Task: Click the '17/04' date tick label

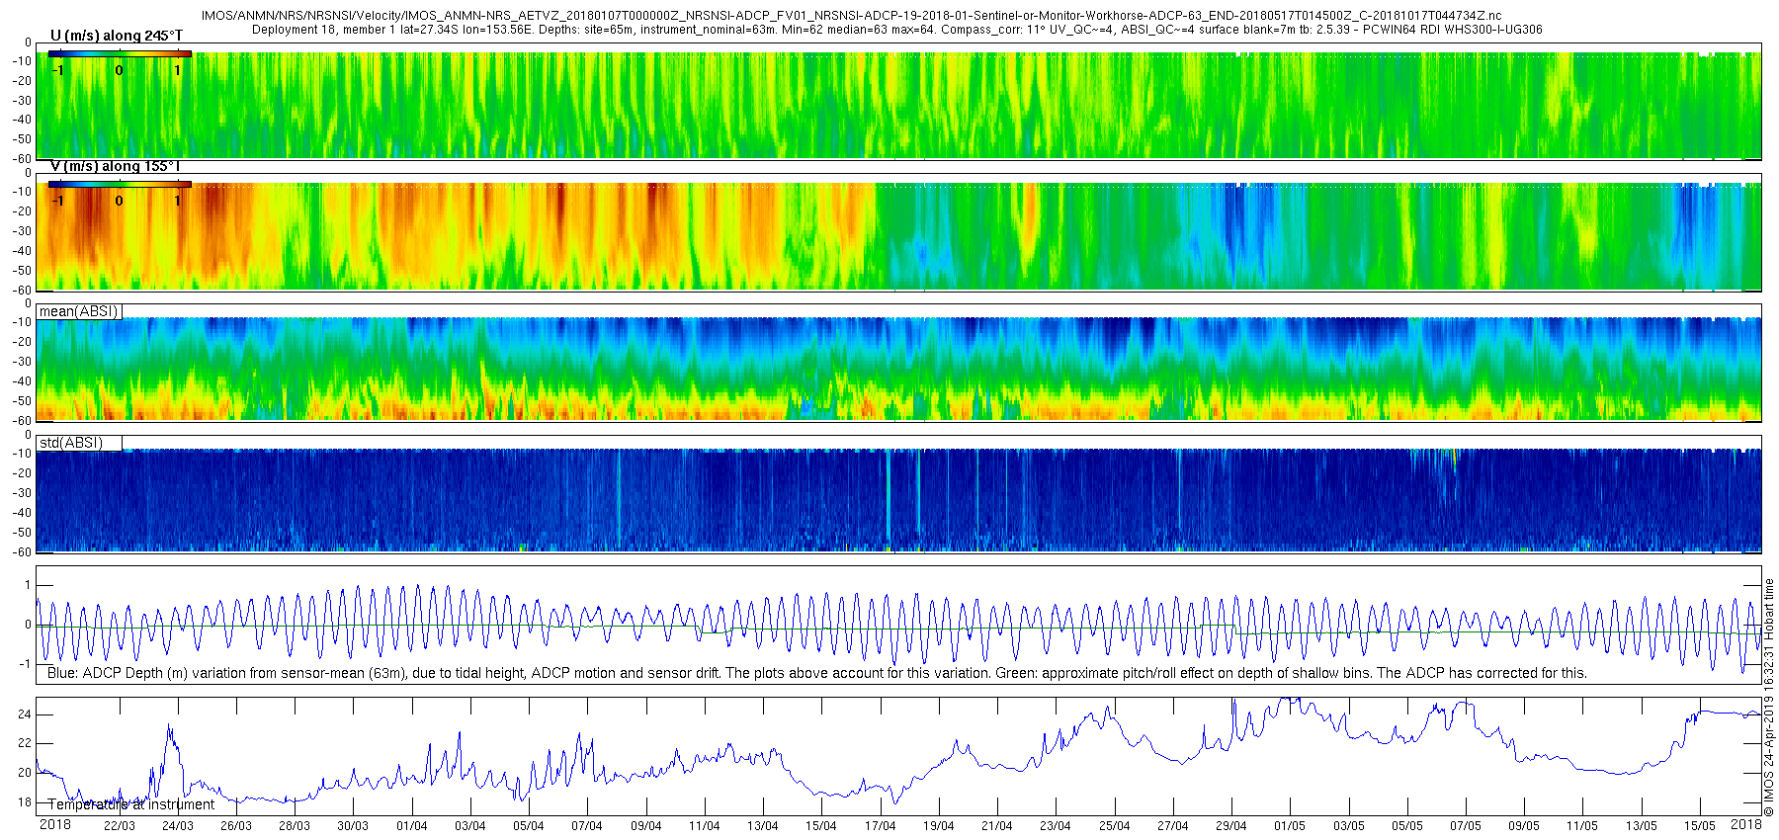Action: tap(881, 826)
